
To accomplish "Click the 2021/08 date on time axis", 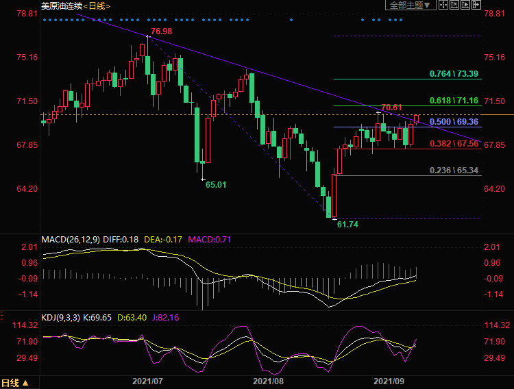I will 268,380.
